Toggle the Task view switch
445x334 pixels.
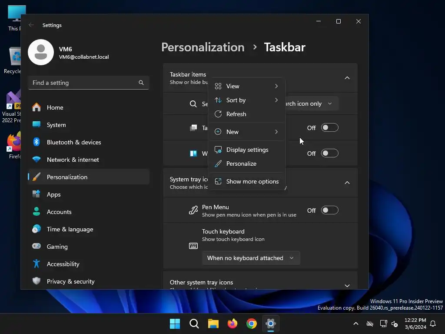(330, 127)
